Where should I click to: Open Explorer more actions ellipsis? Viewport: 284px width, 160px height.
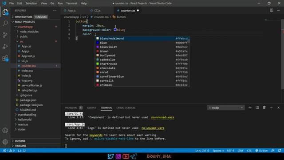(x=55, y=11)
